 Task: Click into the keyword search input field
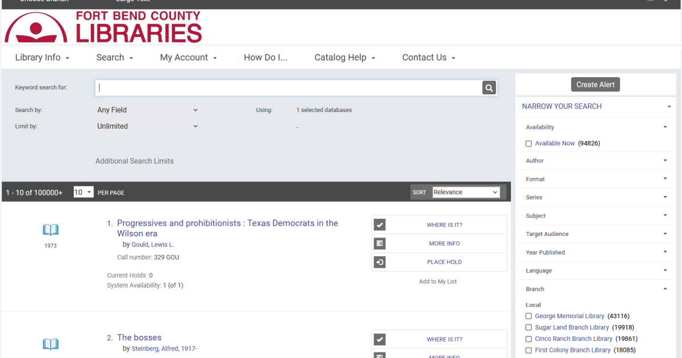[x=289, y=88]
